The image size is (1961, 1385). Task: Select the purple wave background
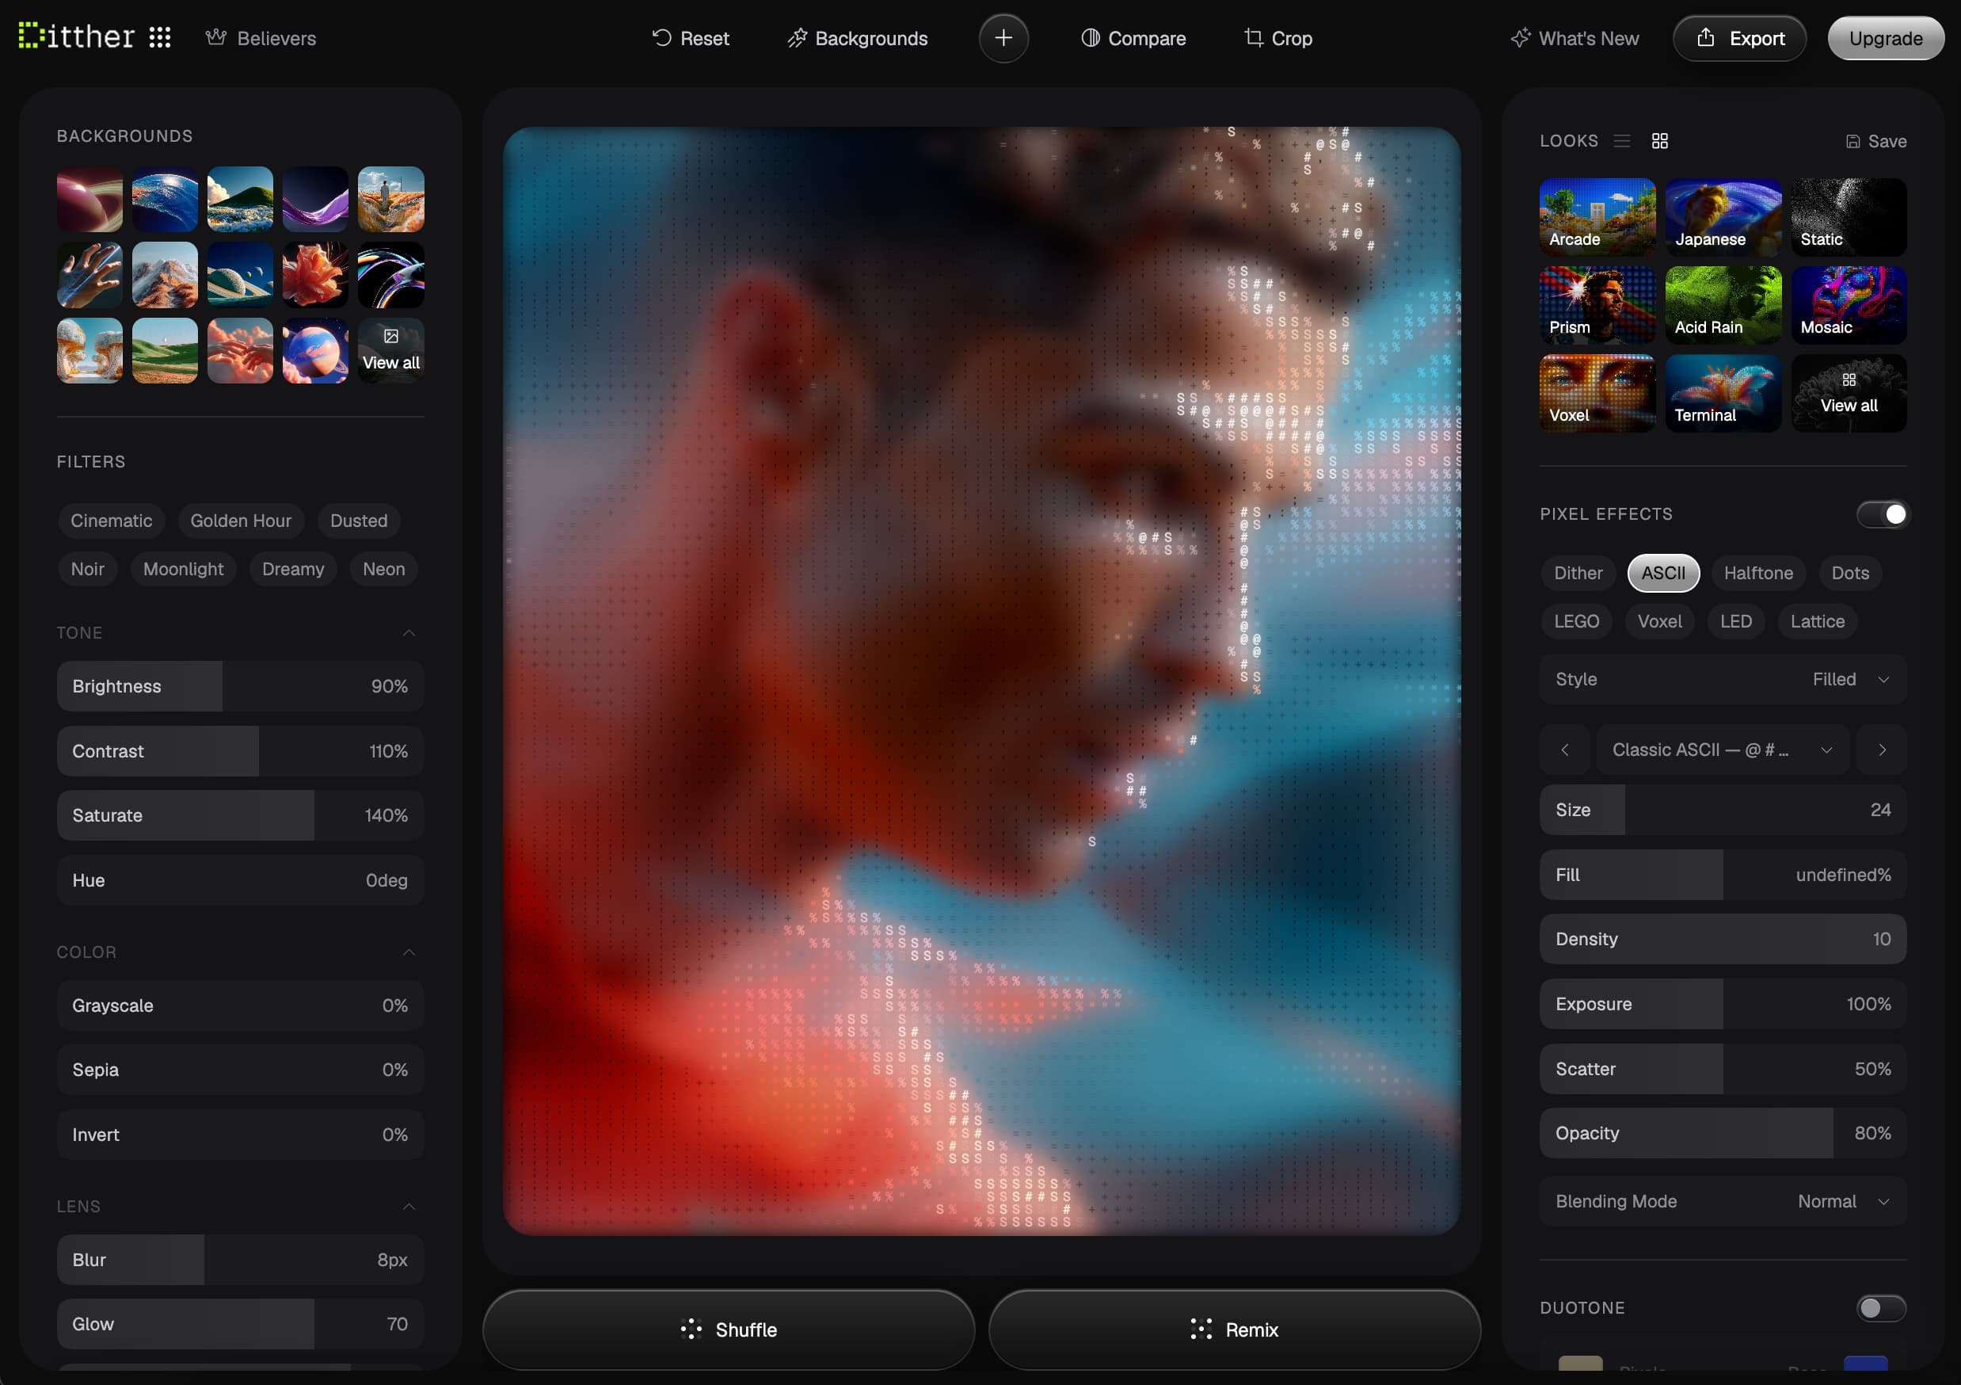[315, 199]
